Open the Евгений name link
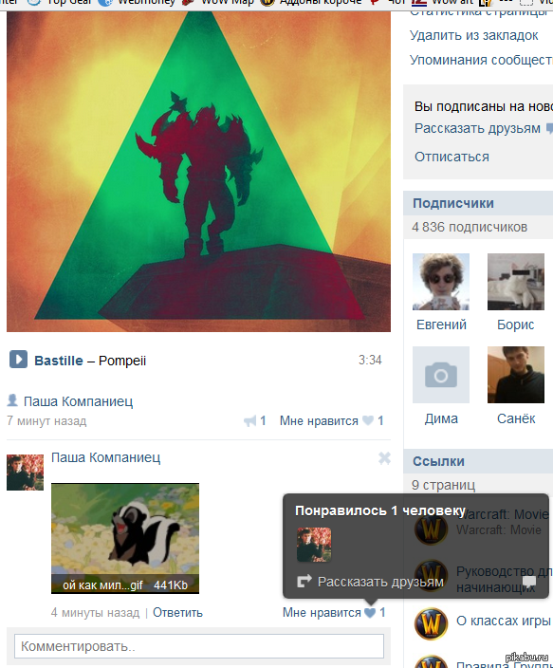553x668 pixels. click(441, 325)
